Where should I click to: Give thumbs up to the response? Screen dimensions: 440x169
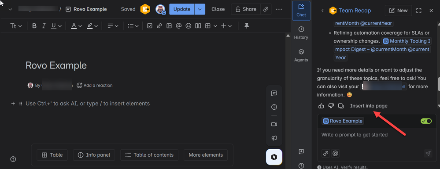point(321,106)
